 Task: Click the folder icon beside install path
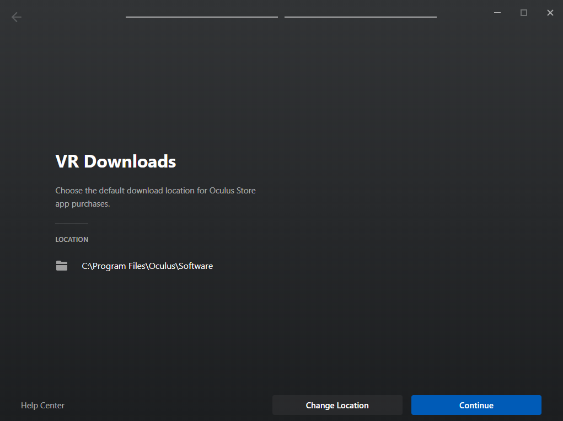[62, 266]
